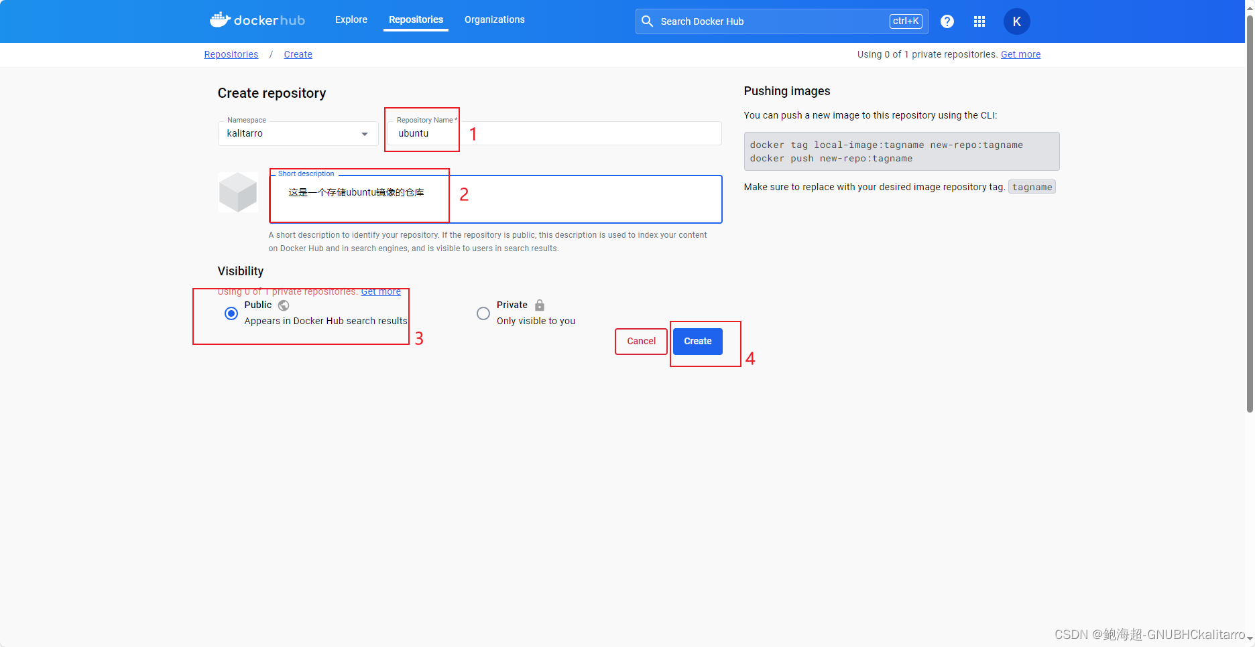This screenshot has height=647, width=1255.
Task: Follow the top-right Get more link
Action: coord(1020,54)
